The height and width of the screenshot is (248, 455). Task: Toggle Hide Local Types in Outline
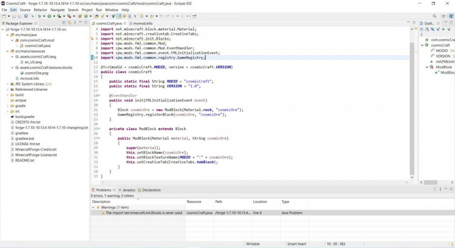coord(449,29)
